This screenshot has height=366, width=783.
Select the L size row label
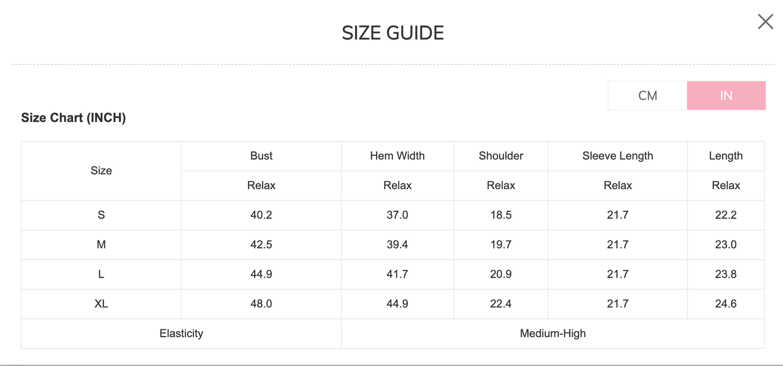click(101, 274)
